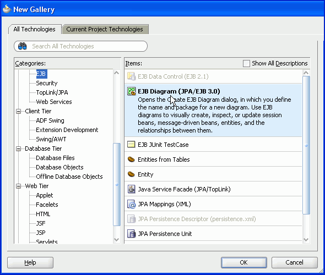325x275 pixels.
Task: Click the Entities from Tables bean icon
Action: 131,159
